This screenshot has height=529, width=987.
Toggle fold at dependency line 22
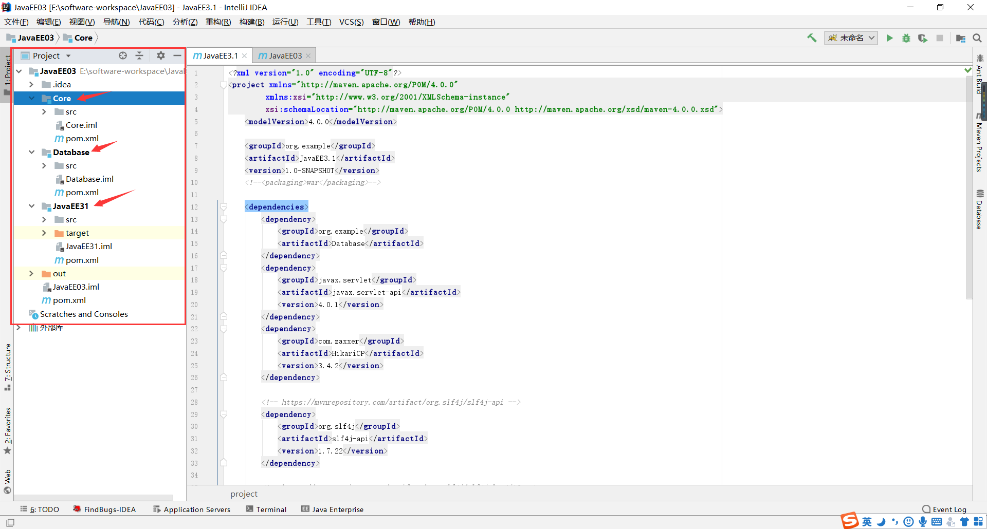click(224, 329)
